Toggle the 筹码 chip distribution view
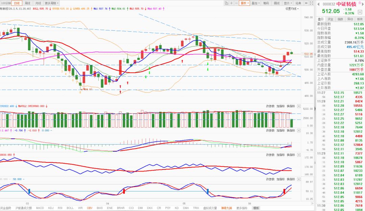The height and width of the screenshot is (211, 365). pos(266,3)
